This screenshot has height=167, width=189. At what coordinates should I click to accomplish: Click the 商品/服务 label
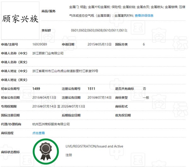tap(49, 11)
